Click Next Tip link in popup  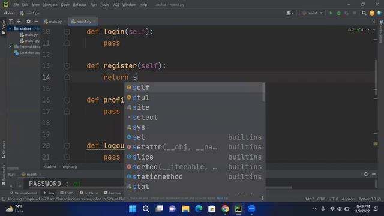(222, 198)
